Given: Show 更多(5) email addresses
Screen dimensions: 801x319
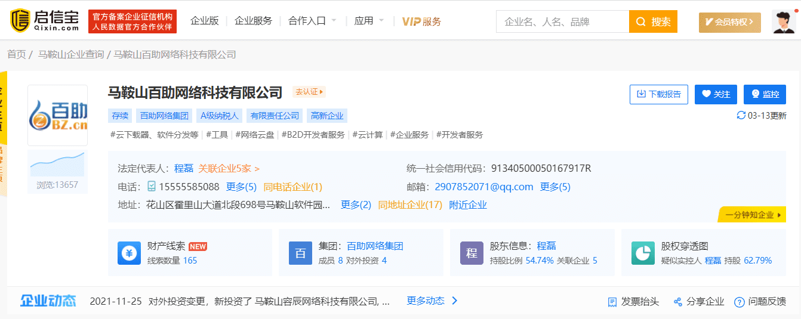Looking at the screenshot, I should 555,187.
